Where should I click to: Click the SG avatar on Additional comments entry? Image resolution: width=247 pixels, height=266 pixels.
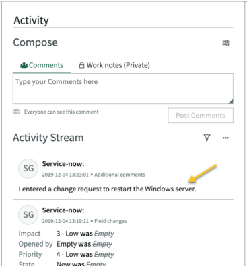point(28,169)
